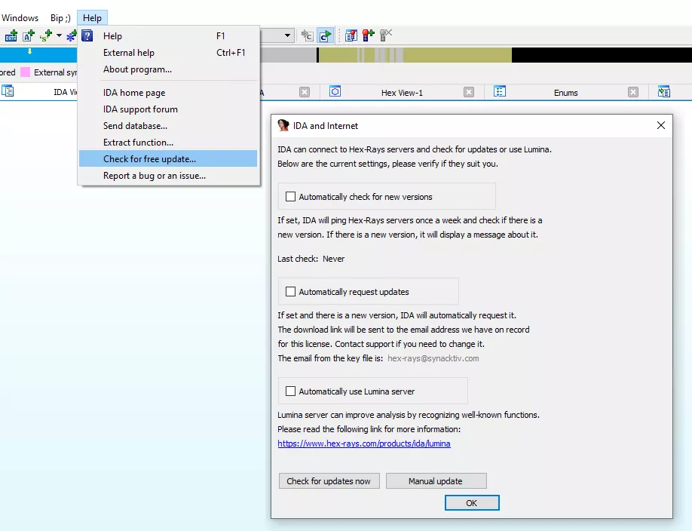This screenshot has height=531, width=692.
Task: Click the create data item toolbar icon
Action: (x=11, y=35)
